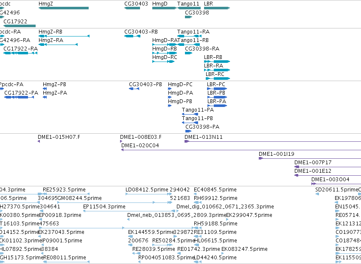This screenshot has width=361, height=264.
Task: Click the RH69912.5prime EST label
Action: click(215, 199)
